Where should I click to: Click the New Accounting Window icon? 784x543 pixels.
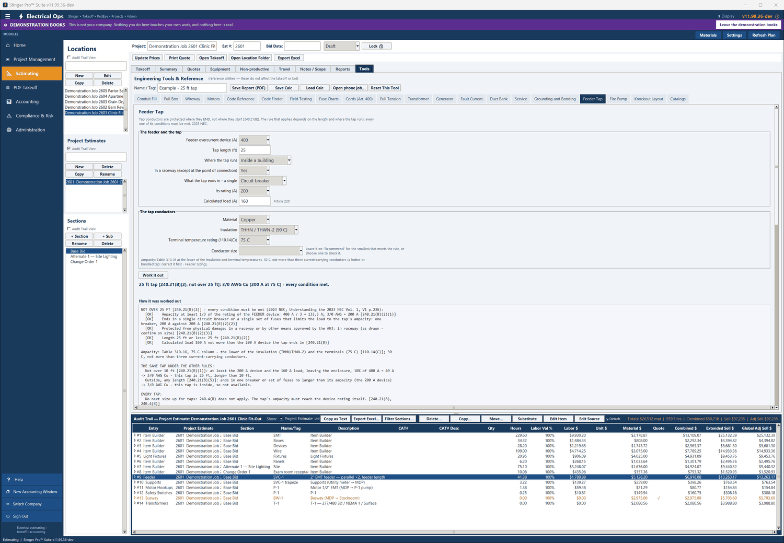click(x=8, y=492)
